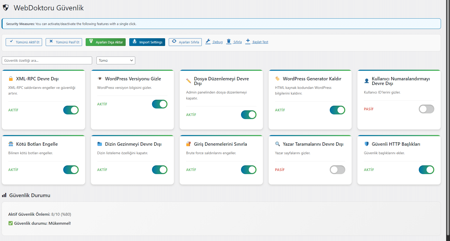Click the tag icon beside WordPress Generator Kaldır

[277, 79]
